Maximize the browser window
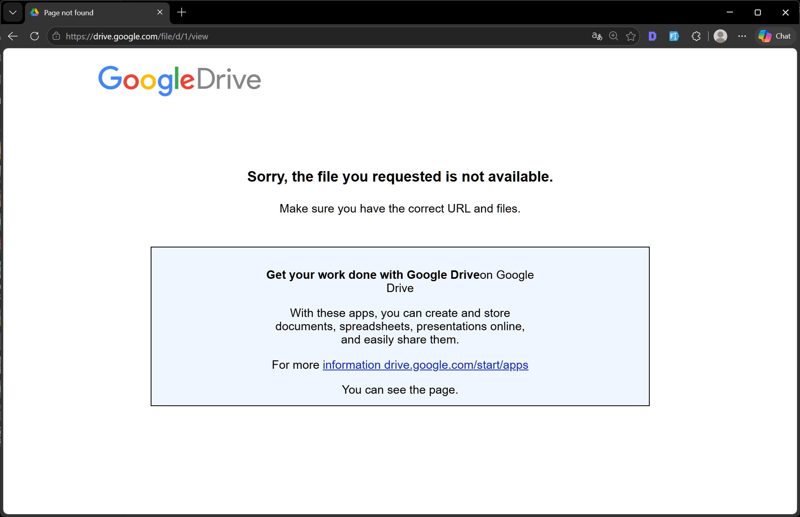 click(x=758, y=12)
